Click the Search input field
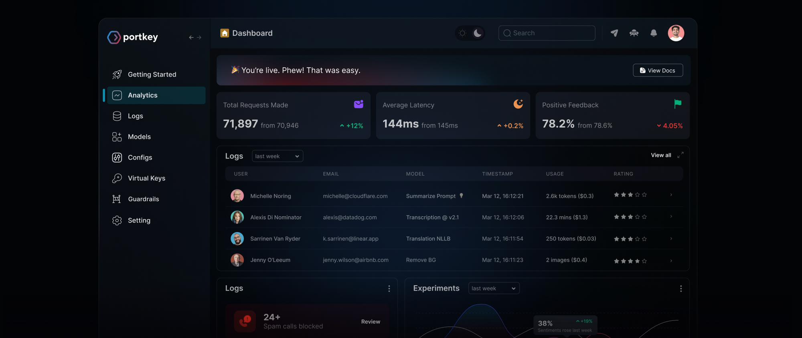This screenshot has width=802, height=338. click(547, 33)
